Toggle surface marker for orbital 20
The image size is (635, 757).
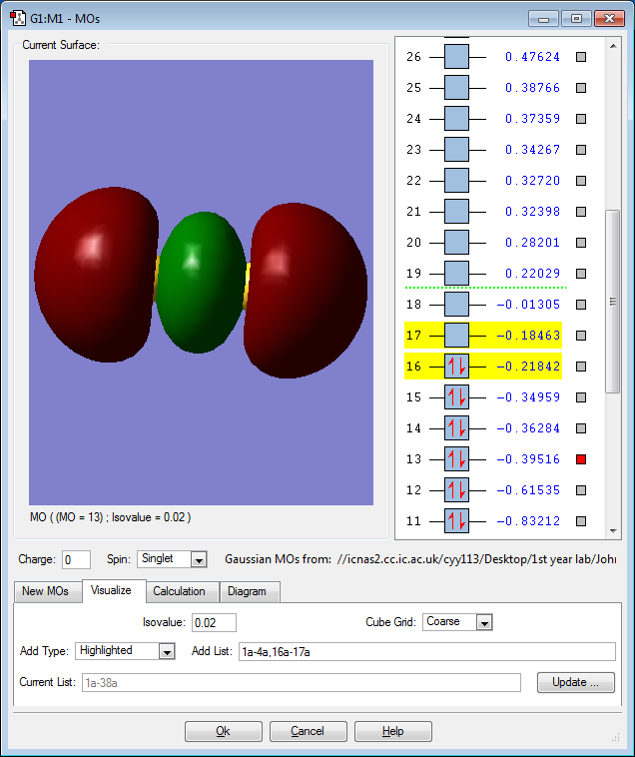[581, 243]
